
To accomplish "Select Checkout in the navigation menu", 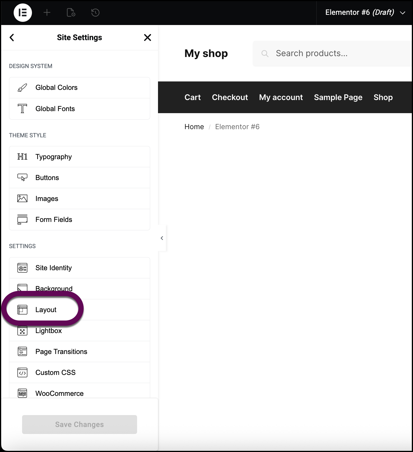I will pyautogui.click(x=230, y=97).
